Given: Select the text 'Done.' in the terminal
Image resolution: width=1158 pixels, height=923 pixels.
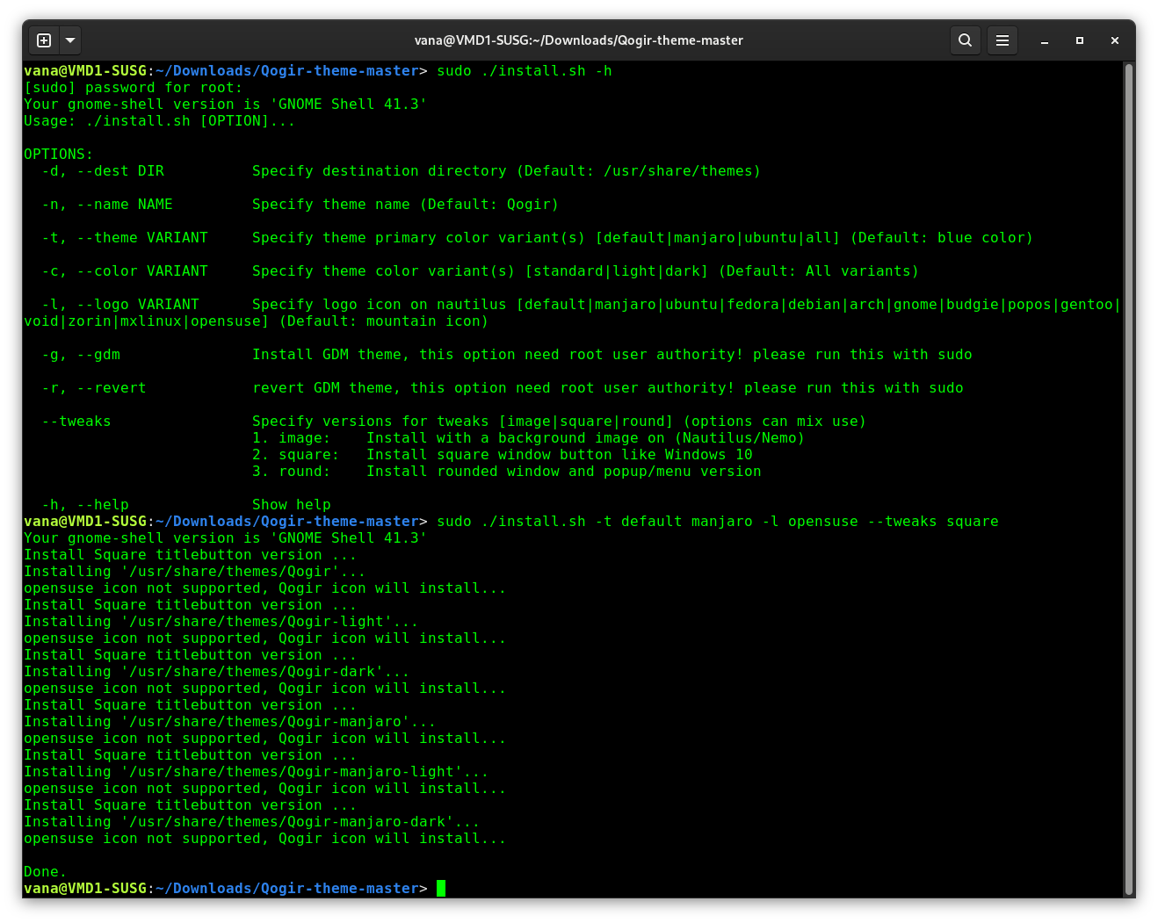Looking at the screenshot, I should tap(43, 871).
